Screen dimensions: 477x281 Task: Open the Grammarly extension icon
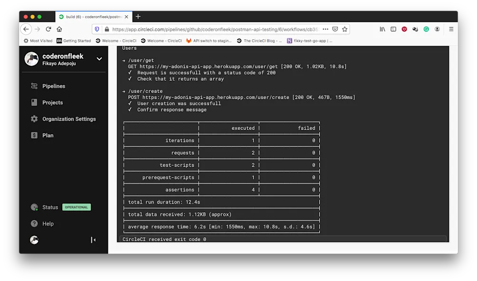[428, 28]
